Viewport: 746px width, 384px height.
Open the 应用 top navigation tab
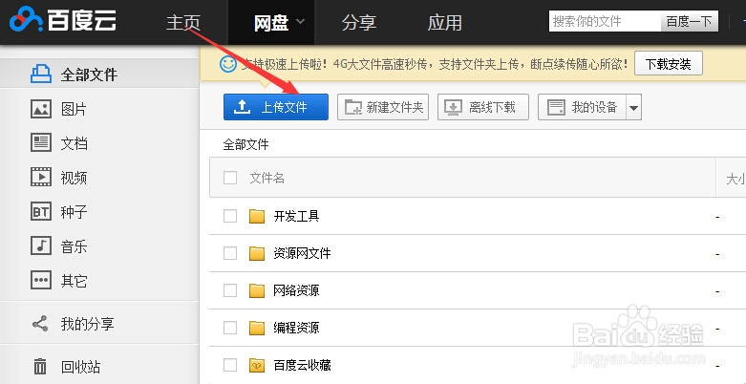click(x=445, y=22)
